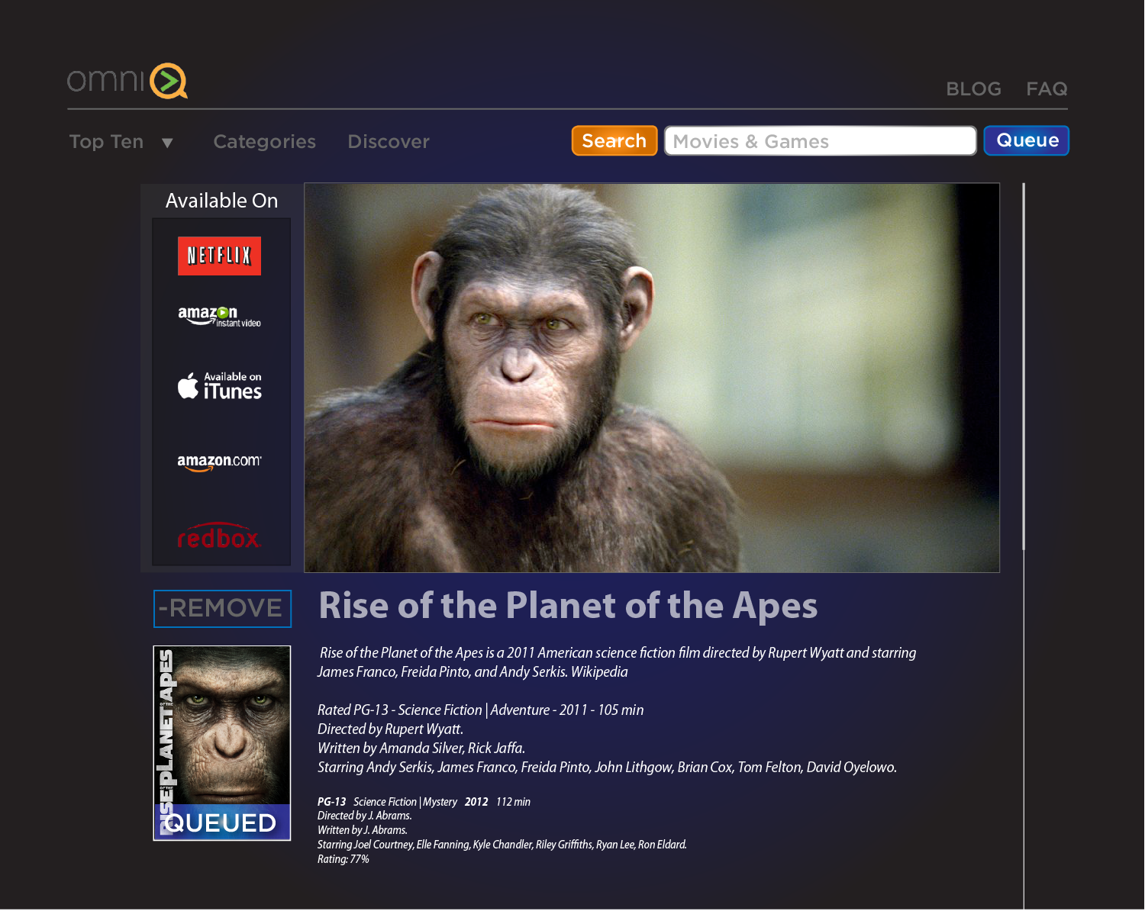
Task: Click the 'Starring Joel Courtney' cast line
Action: coord(502,845)
